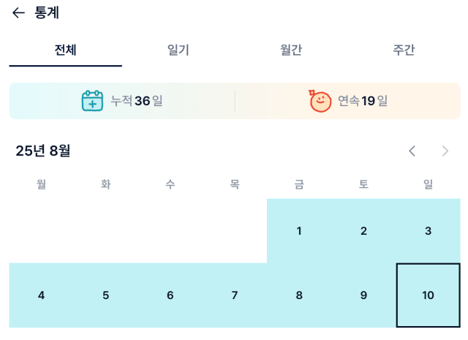Pick date 3 in the calendar
Viewport: 468px width, 340px height.
428,231
